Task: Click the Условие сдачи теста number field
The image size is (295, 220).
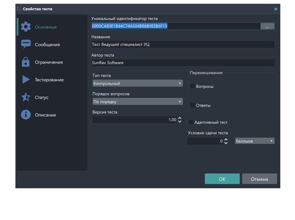Action: tap(205, 141)
